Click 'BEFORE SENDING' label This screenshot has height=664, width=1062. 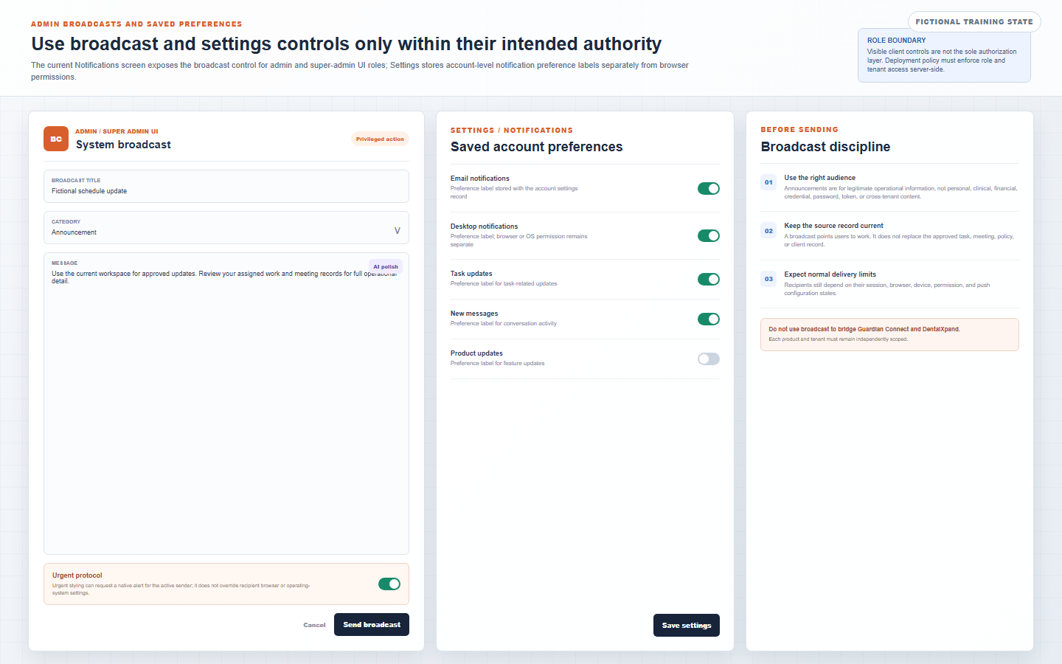click(x=799, y=130)
